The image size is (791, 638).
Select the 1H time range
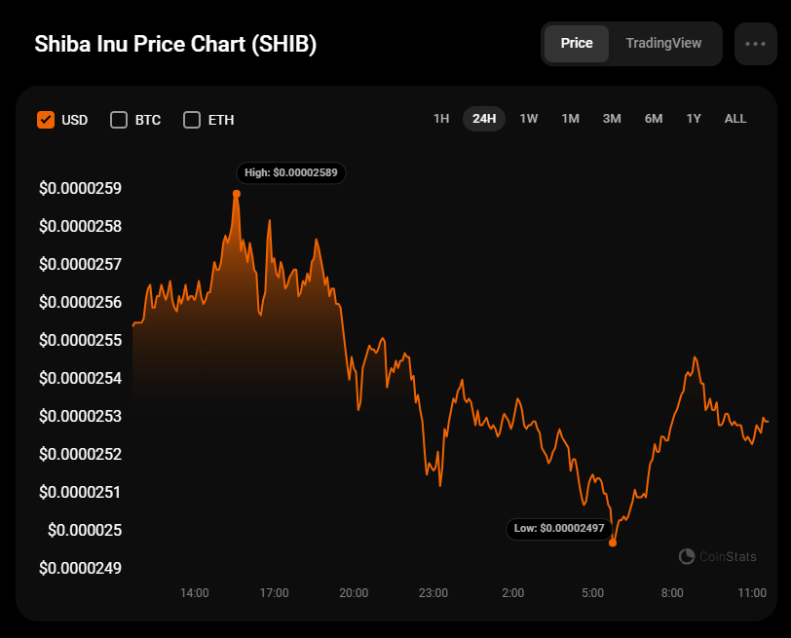(x=441, y=119)
